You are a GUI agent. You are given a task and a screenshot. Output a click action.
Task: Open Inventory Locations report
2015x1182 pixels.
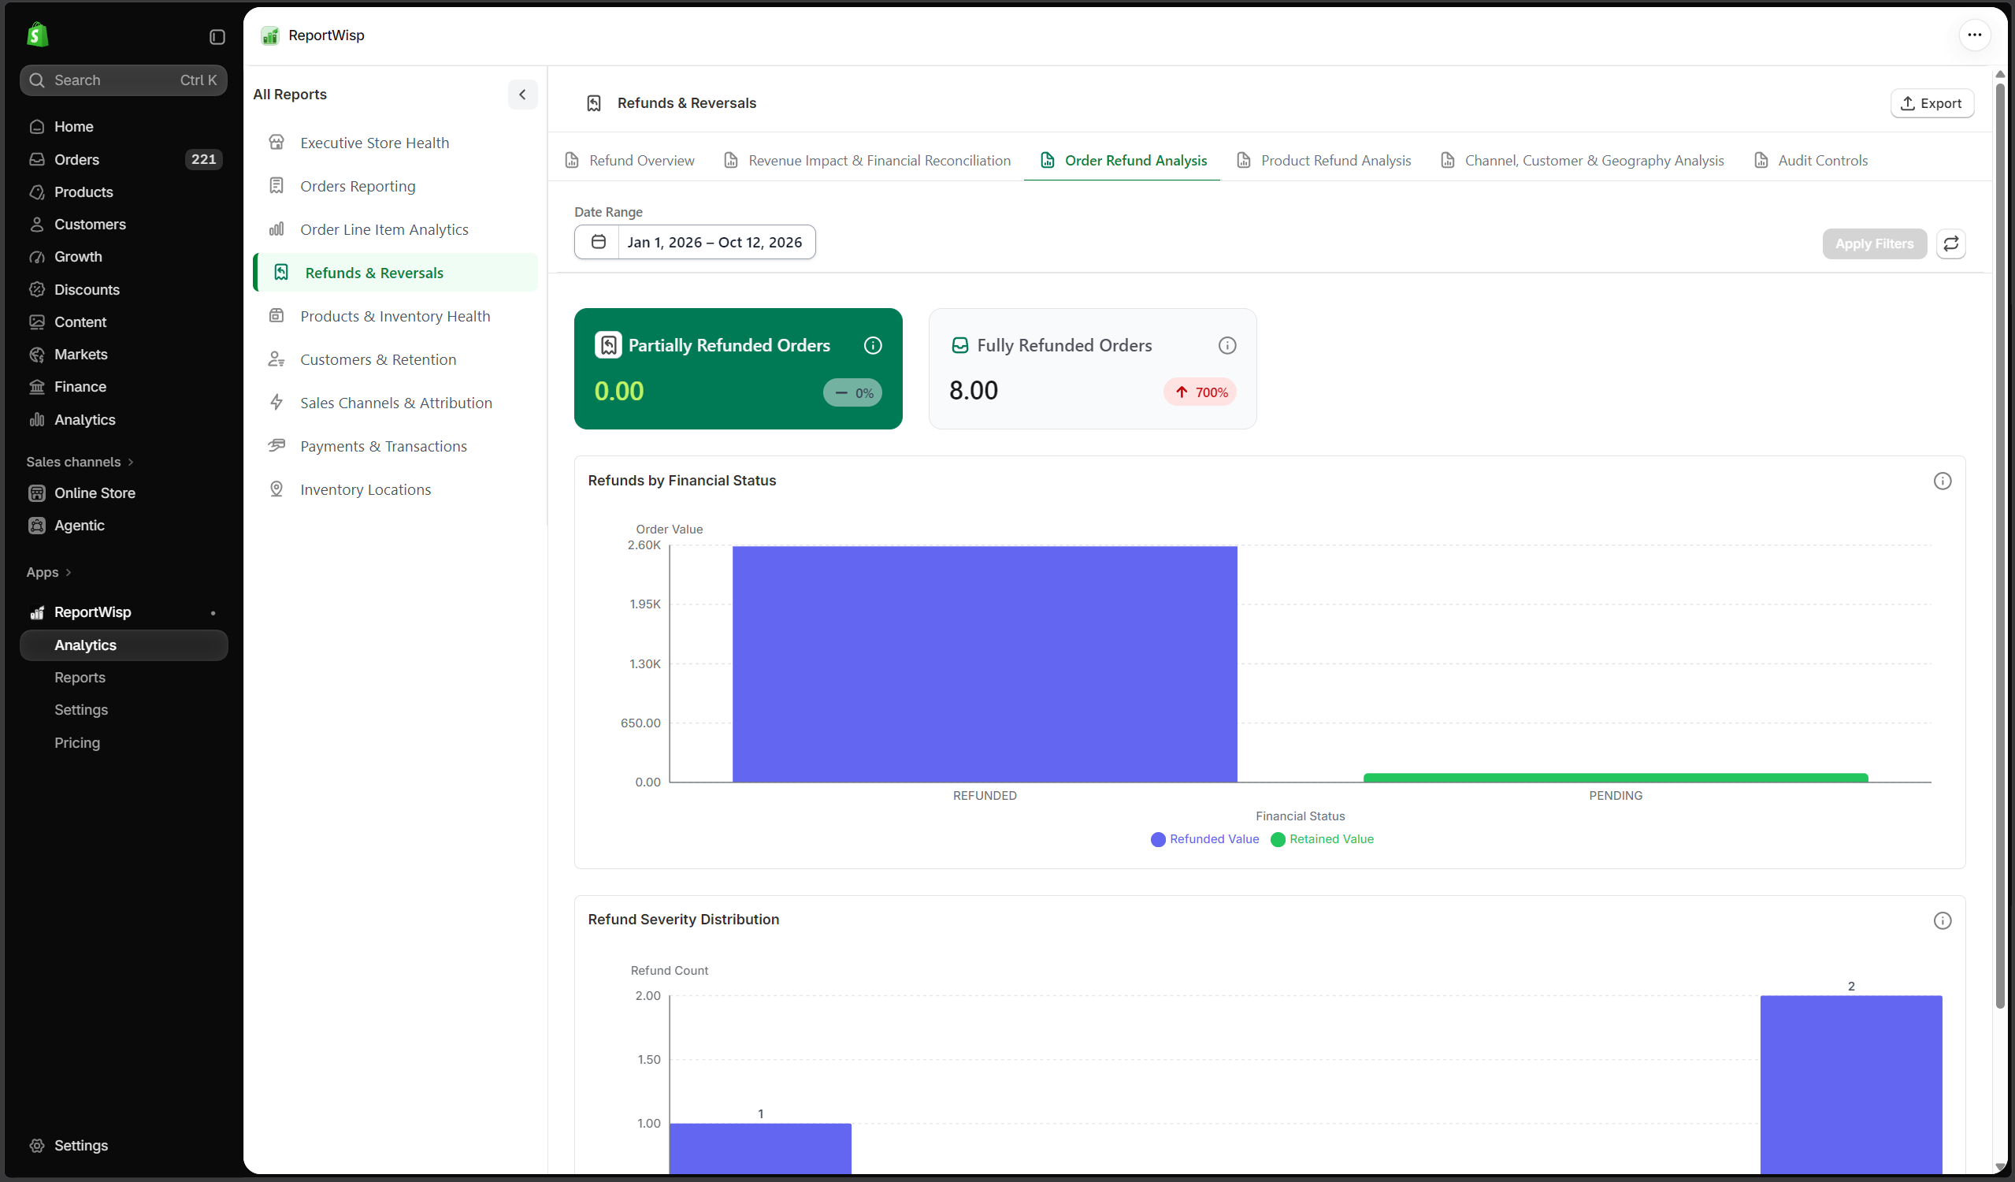tap(395, 489)
